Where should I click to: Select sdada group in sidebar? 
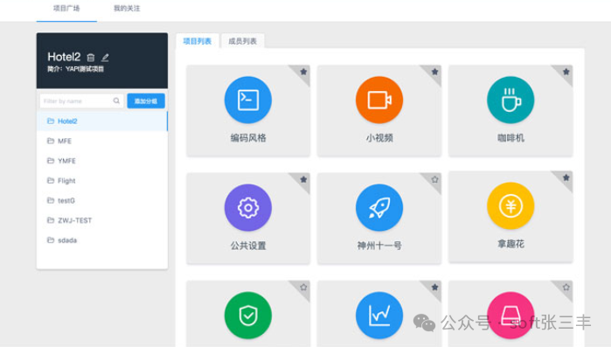(x=102, y=240)
